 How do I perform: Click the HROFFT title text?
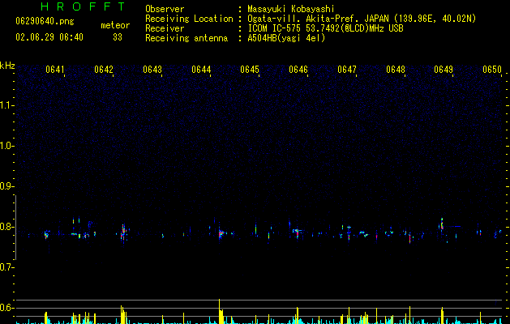tap(83, 6)
